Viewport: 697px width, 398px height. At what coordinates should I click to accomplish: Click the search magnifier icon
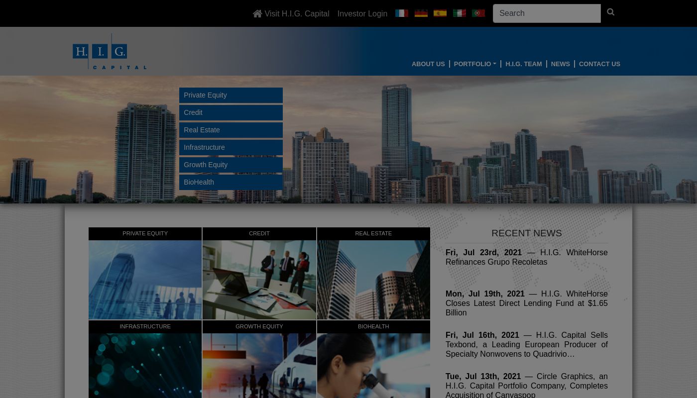(611, 12)
